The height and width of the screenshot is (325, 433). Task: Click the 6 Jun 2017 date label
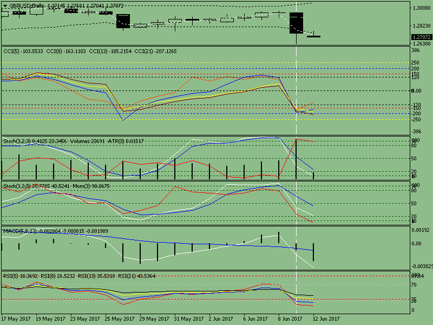tap(255, 319)
